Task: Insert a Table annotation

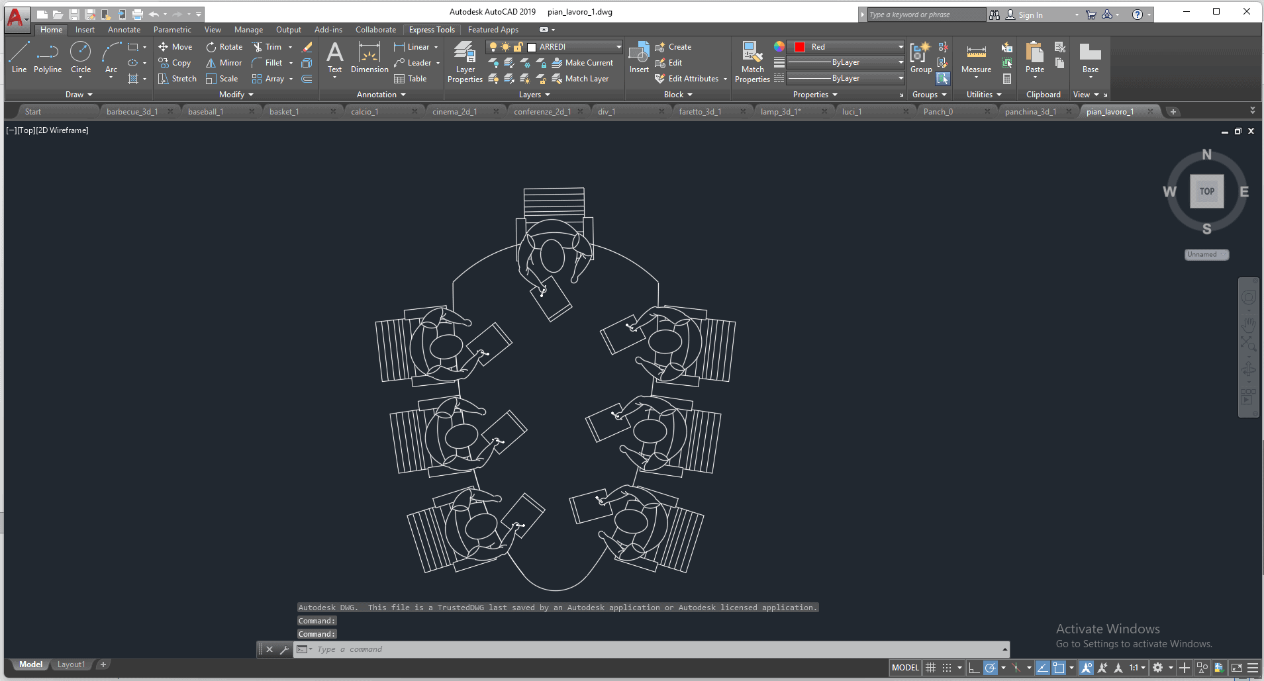Action: (x=411, y=79)
